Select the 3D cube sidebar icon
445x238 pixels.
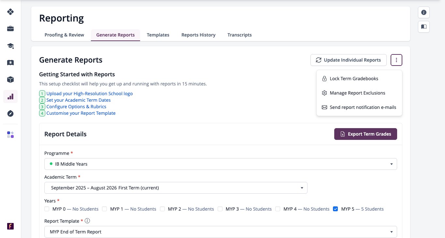coord(10,80)
